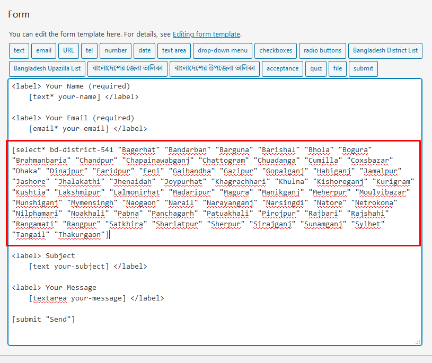
Task: Click "Netrokona" option text
Action: point(374,203)
